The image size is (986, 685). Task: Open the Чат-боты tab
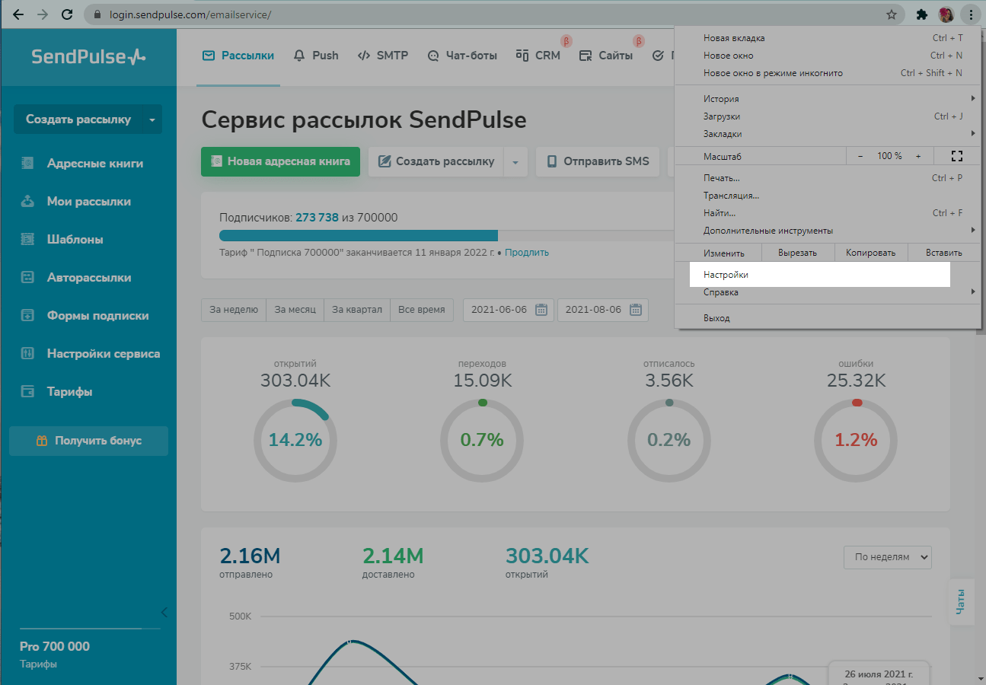click(x=462, y=56)
